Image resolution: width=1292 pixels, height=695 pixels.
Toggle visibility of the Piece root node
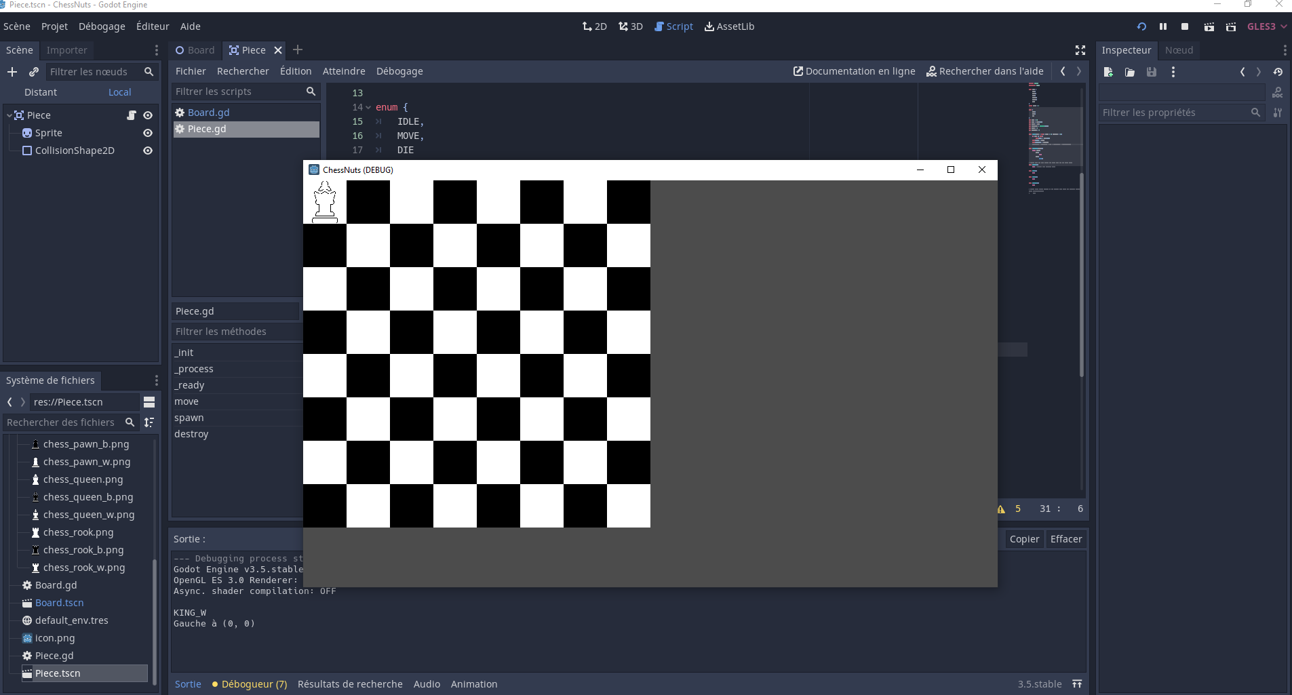148,115
